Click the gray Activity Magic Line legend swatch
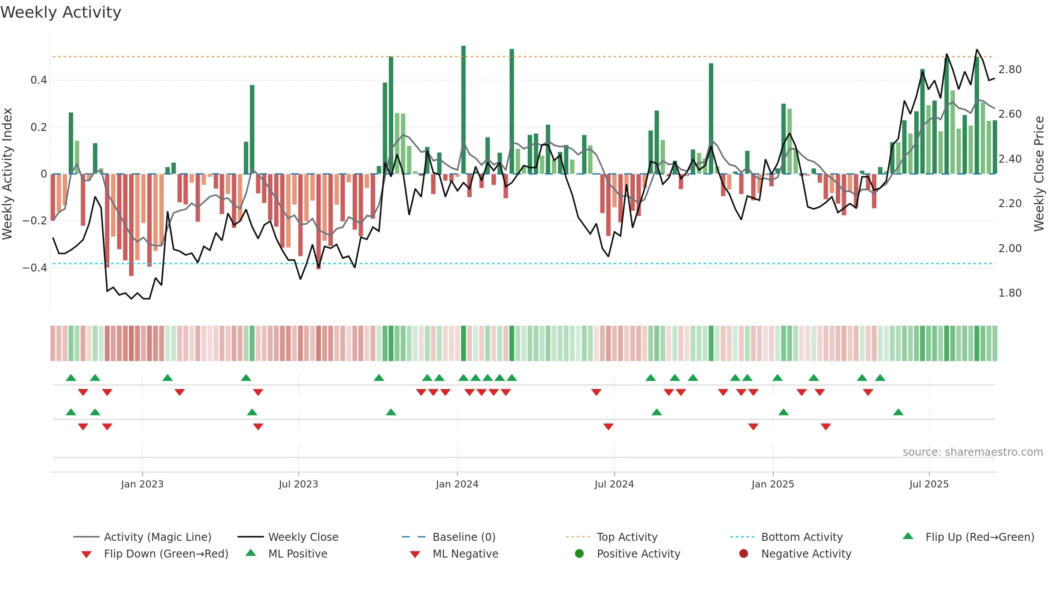1058x595 pixels. tap(86, 537)
